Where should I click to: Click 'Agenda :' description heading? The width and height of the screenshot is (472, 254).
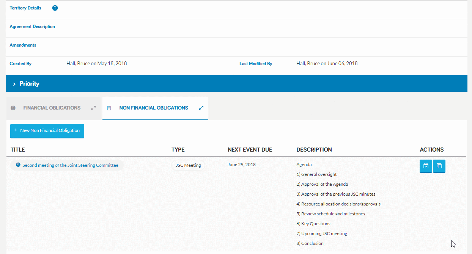tap(305, 165)
